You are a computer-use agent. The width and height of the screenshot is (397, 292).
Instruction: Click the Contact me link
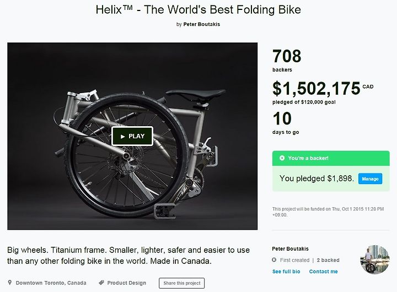[323, 272]
